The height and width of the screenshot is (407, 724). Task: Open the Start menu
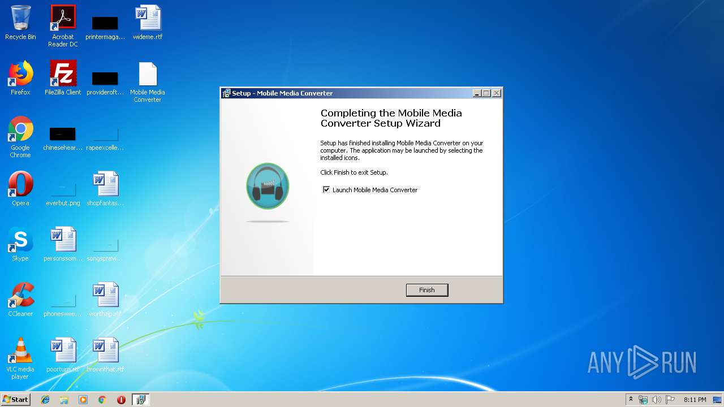(15, 400)
